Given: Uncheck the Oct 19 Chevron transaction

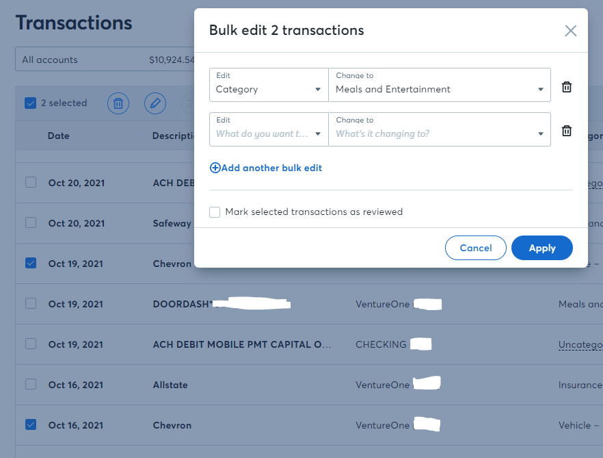Looking at the screenshot, I should coord(31,264).
